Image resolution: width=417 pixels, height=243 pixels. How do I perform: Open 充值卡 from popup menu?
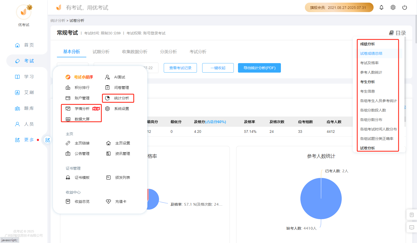tap(116, 201)
